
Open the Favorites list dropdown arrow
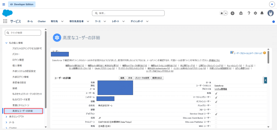226,13
